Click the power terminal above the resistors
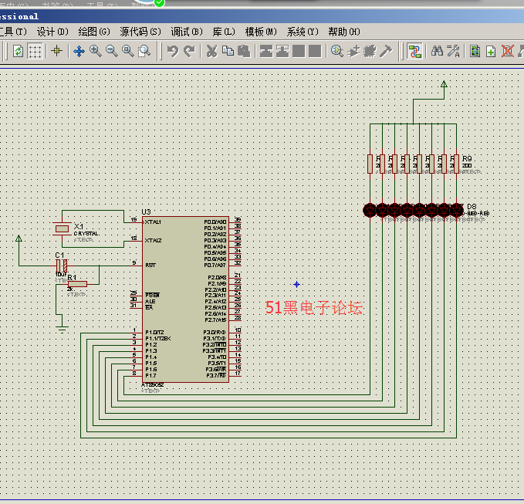Viewport: 524px width, 504px height. (444, 86)
